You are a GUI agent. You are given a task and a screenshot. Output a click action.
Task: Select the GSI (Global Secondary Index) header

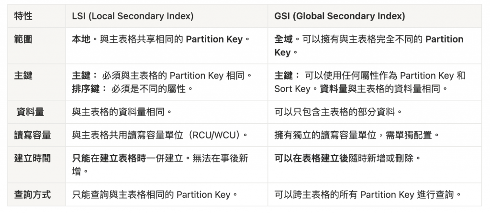pyautogui.click(x=374, y=16)
